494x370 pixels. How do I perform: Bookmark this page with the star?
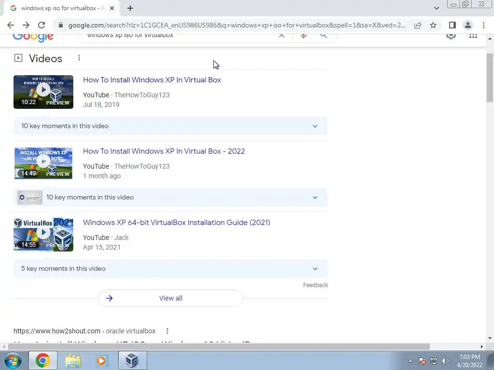(433, 25)
